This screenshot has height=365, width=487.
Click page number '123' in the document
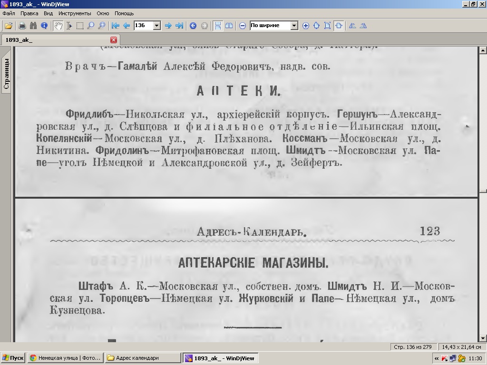(430, 231)
